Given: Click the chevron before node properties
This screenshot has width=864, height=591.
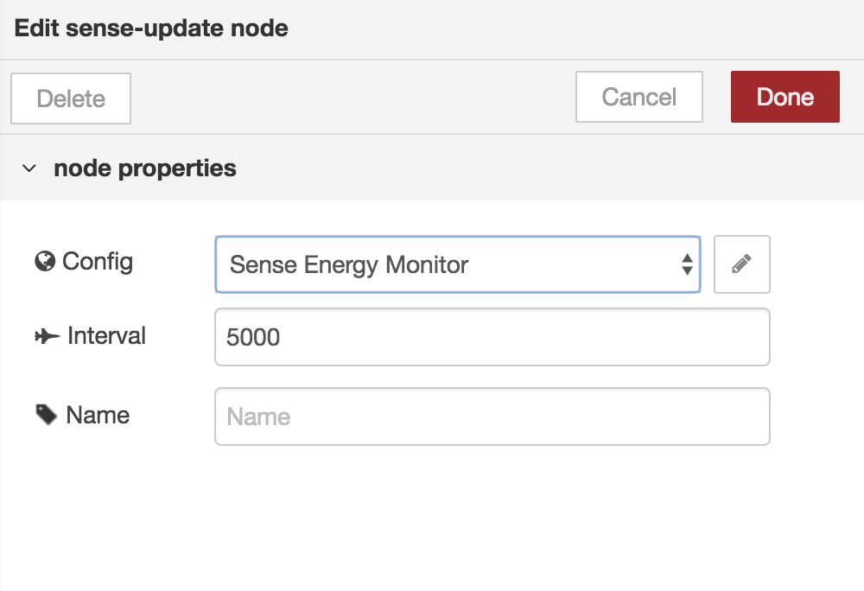Looking at the screenshot, I should (x=28, y=168).
